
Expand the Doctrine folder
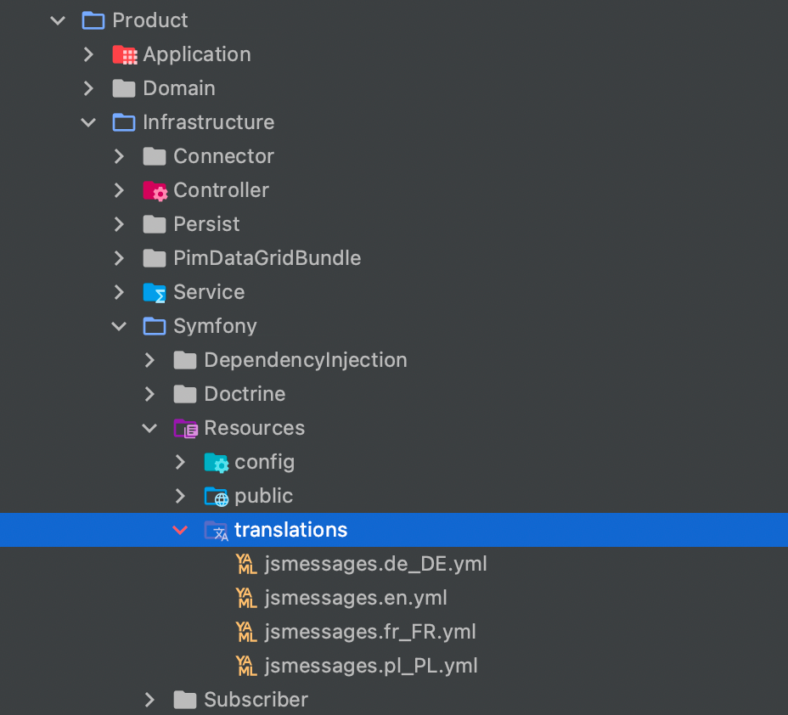tap(149, 394)
